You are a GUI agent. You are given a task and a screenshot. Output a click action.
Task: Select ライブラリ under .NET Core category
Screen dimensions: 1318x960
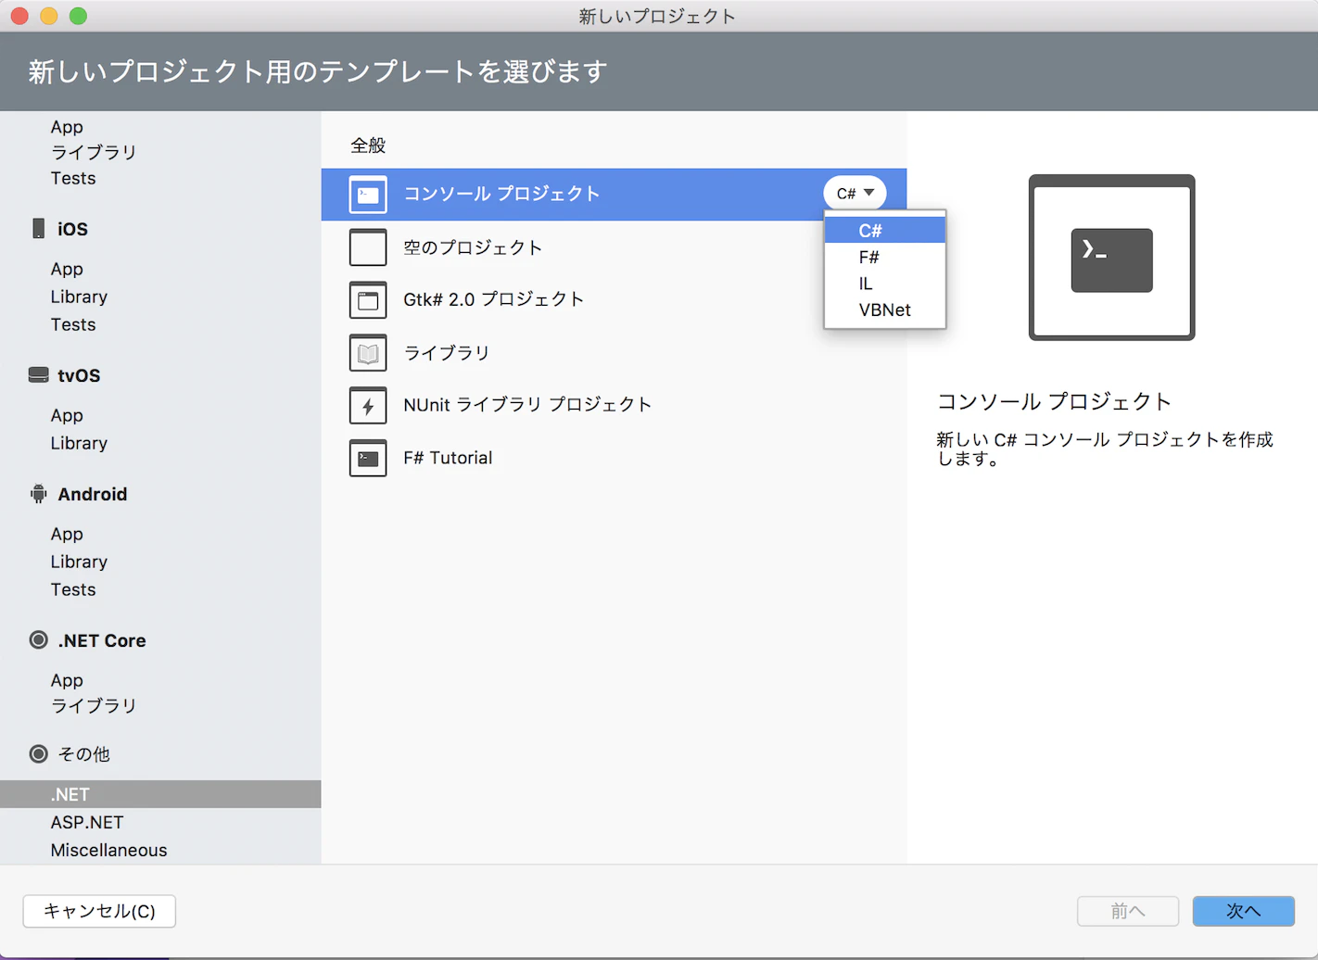click(94, 706)
